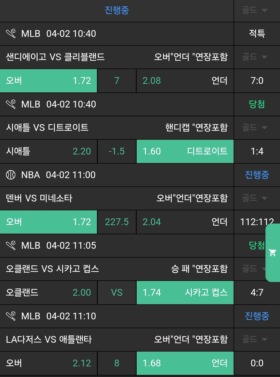280x377 pixels.
Task: Open 골드 dropdown in 샌디에이고 VS 클리블랜드 row
Action: 255,57
